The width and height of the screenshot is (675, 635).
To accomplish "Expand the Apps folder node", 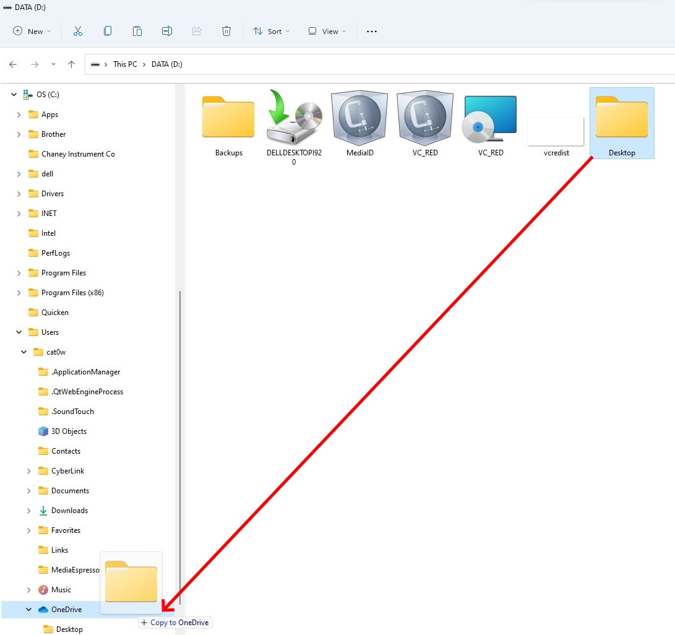I will [19, 114].
